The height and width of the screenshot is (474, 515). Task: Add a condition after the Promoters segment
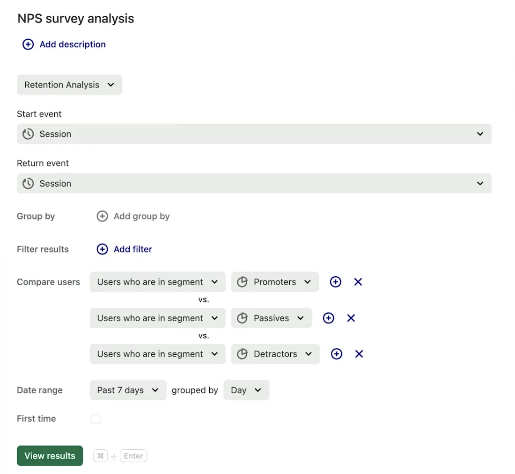pyautogui.click(x=336, y=282)
